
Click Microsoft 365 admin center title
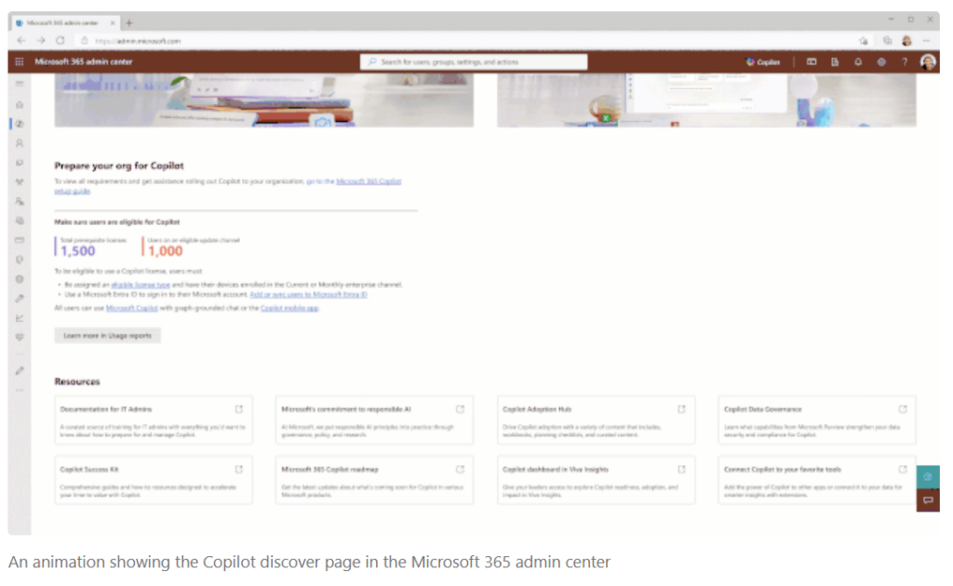tap(84, 62)
